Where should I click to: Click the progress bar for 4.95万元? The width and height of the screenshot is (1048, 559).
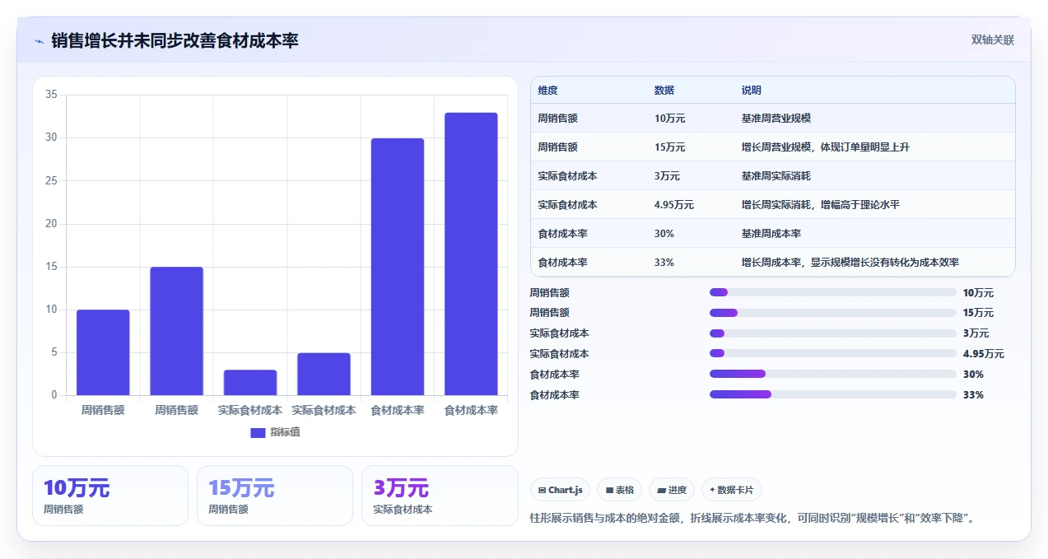click(833, 354)
